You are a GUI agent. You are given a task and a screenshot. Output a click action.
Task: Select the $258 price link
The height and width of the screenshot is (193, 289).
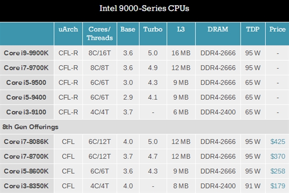[278, 171]
